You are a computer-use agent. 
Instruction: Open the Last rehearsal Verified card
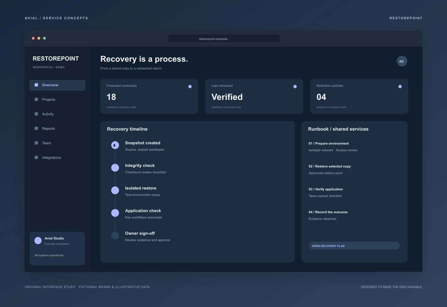[254, 96]
